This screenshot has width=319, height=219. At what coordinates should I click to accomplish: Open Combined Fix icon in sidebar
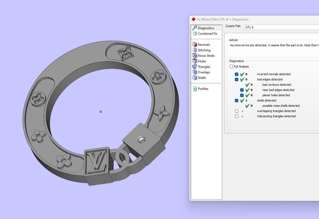point(195,33)
